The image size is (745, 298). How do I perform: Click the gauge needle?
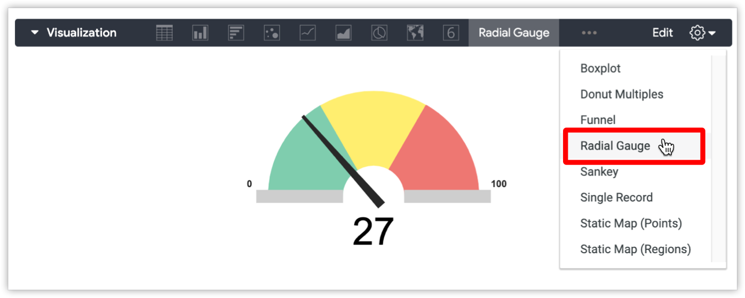tap(343, 160)
